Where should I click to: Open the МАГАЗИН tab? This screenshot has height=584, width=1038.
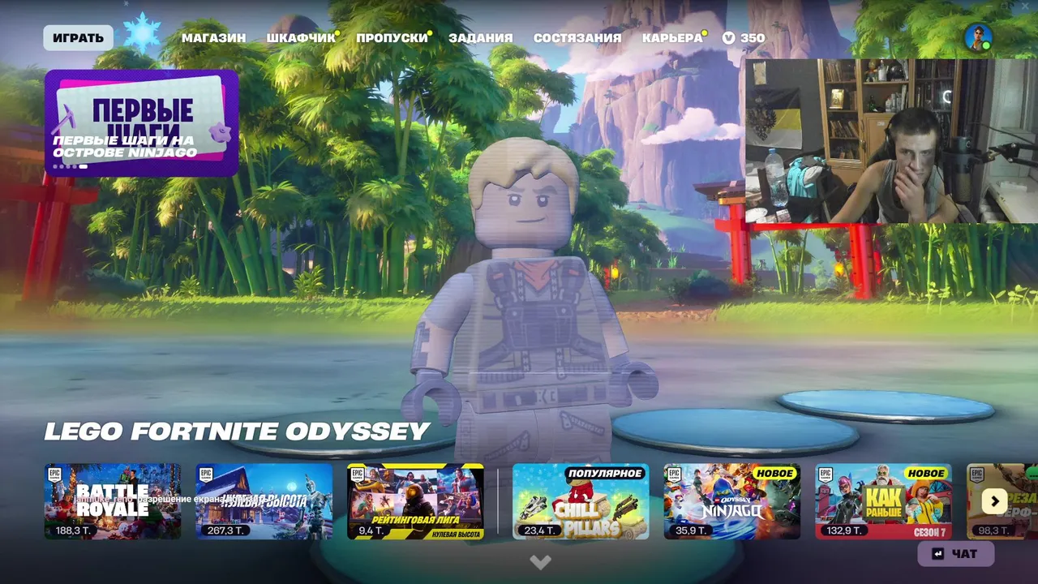213,38
